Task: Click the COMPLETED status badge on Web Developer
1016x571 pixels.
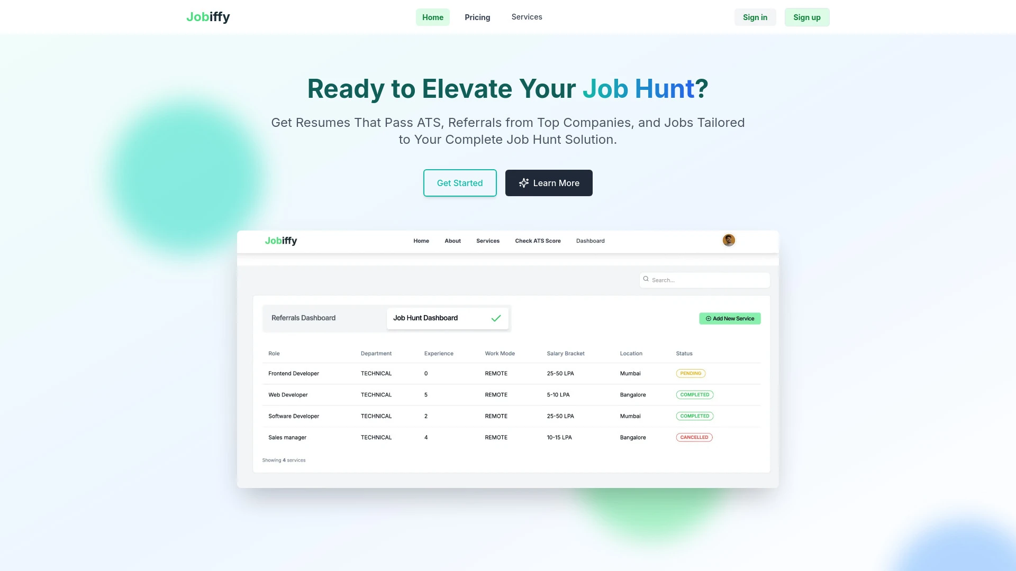Action: click(694, 394)
